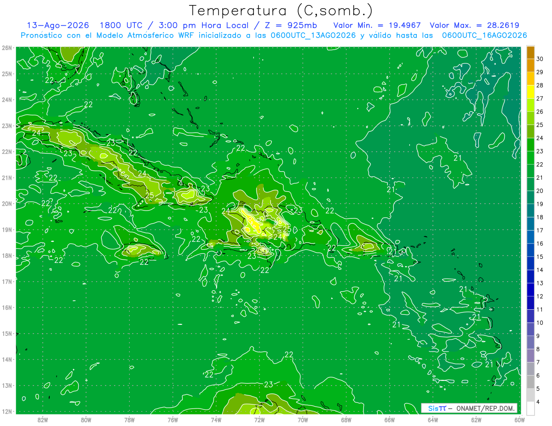Select the date text "13-Ago-2026"
The height and width of the screenshot is (426, 552).
click(58, 25)
